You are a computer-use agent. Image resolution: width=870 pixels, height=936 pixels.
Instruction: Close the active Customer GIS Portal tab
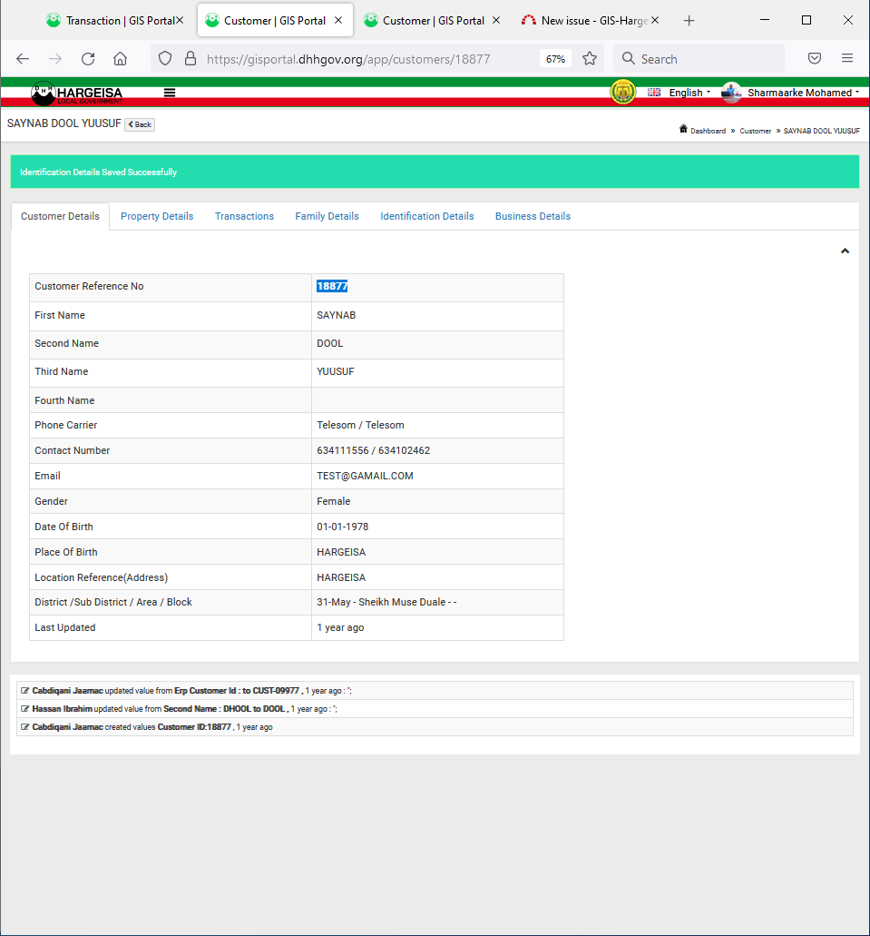pyautogui.click(x=338, y=20)
